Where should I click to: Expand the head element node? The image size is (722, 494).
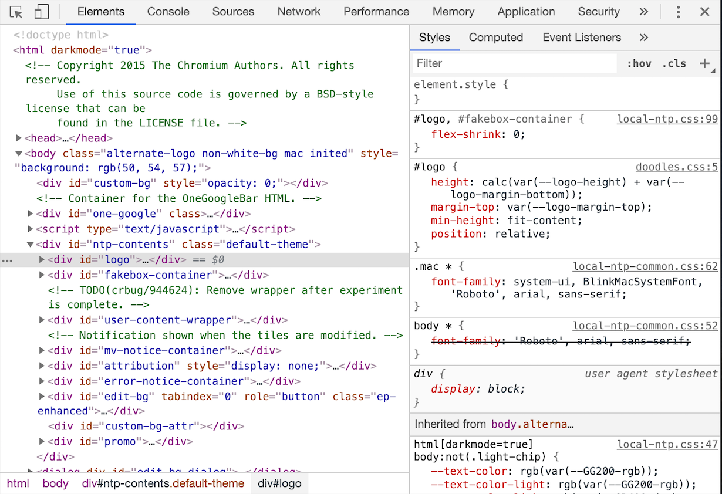point(19,138)
